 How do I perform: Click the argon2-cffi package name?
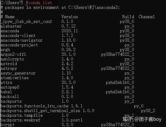(13, 54)
